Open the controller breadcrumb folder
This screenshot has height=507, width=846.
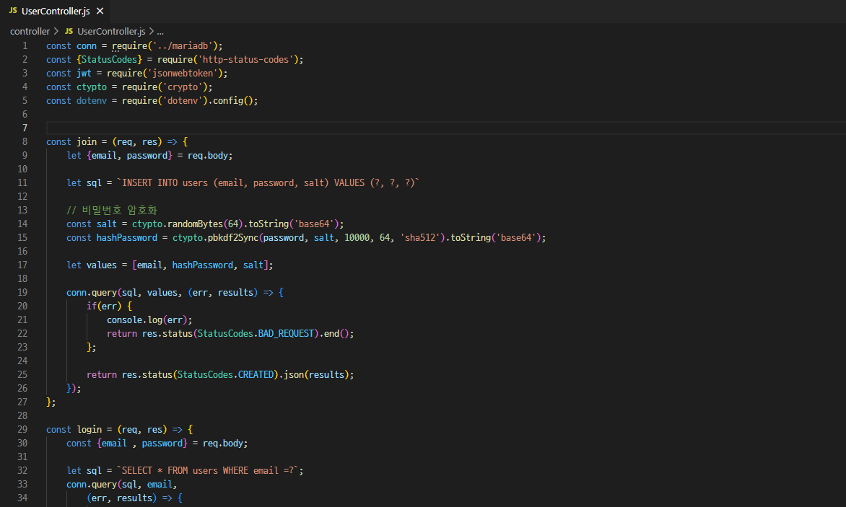pos(30,31)
